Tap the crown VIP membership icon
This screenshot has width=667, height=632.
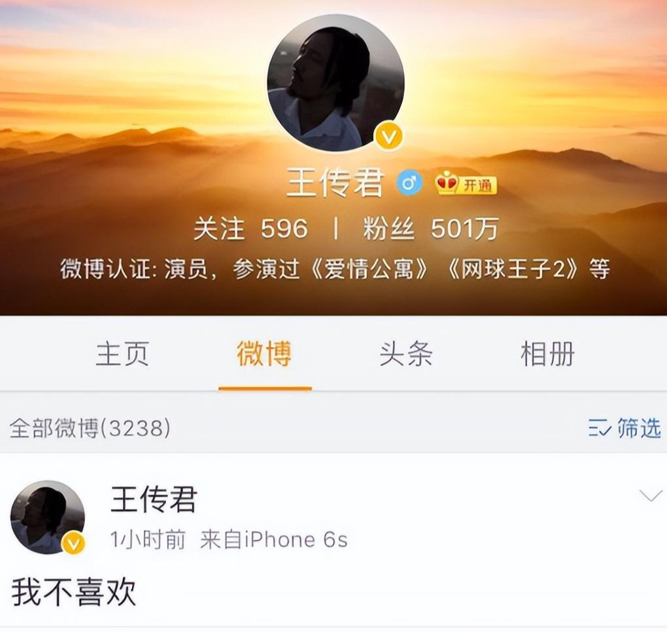[x=446, y=183]
